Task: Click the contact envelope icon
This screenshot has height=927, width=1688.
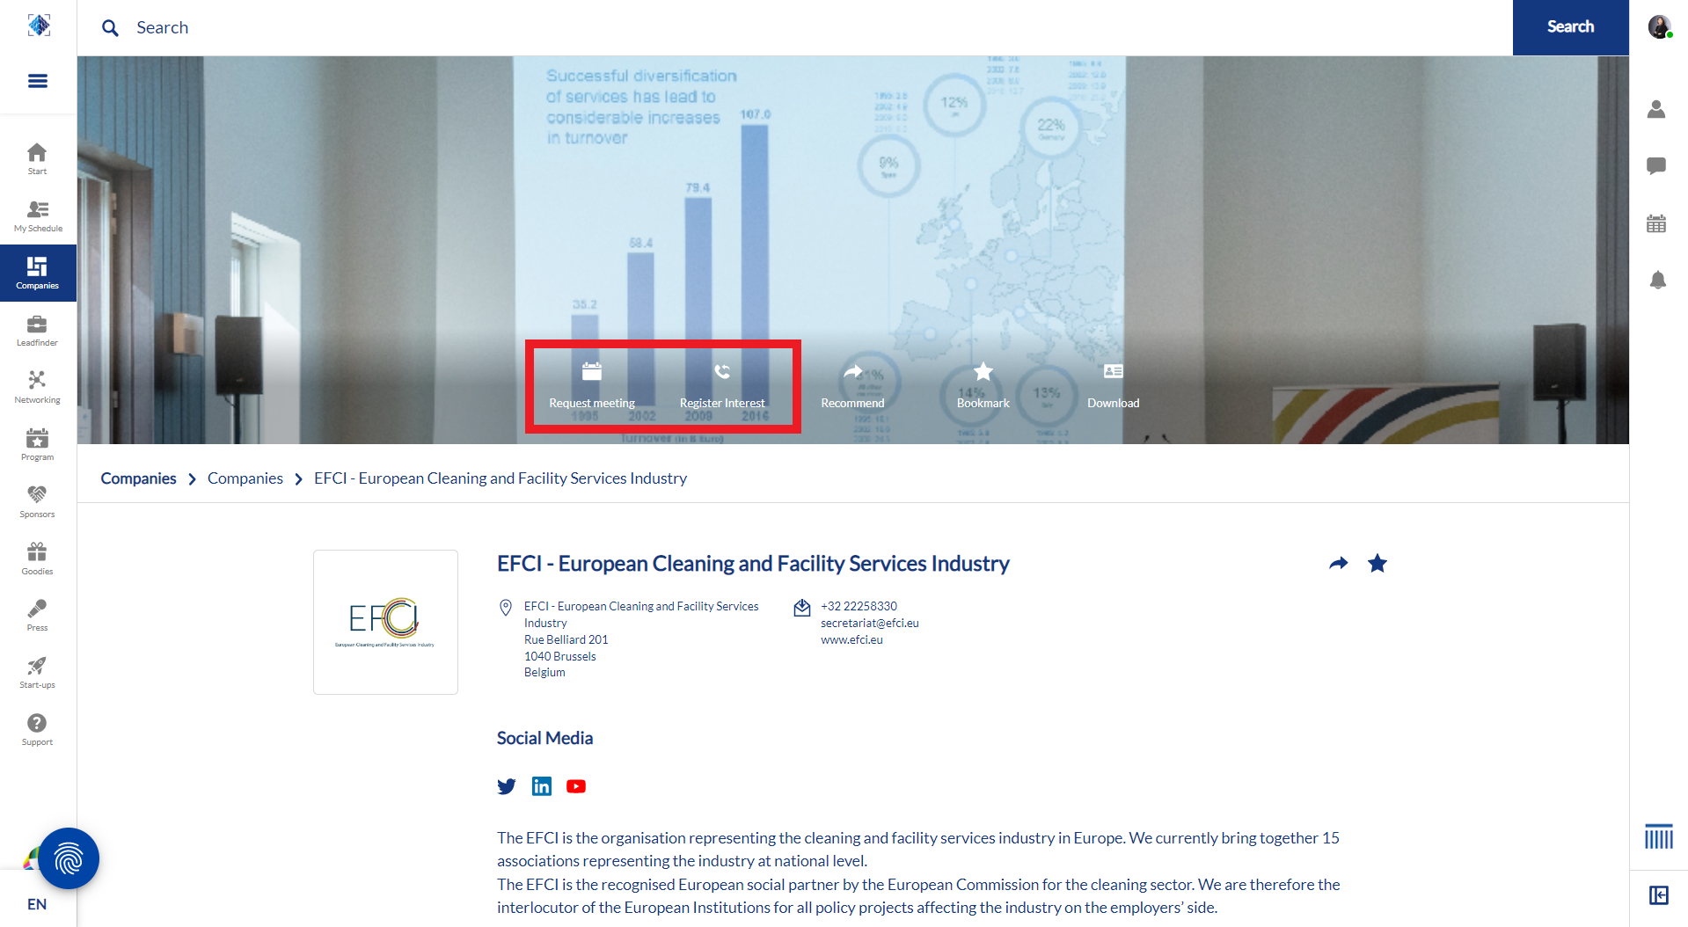Action: point(802,608)
